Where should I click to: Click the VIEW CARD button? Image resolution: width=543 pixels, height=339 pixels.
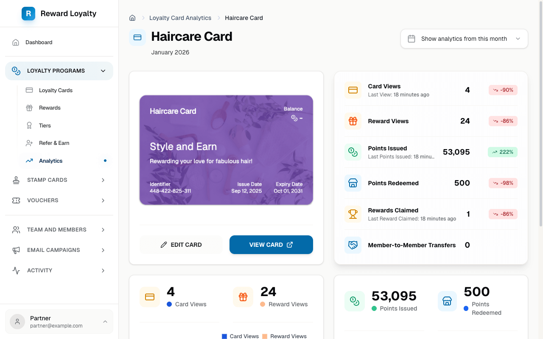click(x=271, y=245)
